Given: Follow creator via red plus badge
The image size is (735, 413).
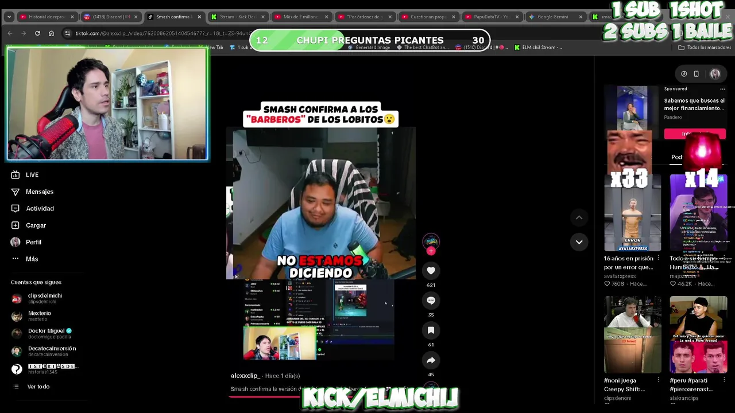Looking at the screenshot, I should tap(431, 251).
